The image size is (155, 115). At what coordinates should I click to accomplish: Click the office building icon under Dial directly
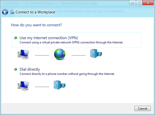coord(60,85)
